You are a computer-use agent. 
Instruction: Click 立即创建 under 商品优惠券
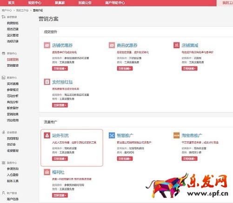coord(125,69)
